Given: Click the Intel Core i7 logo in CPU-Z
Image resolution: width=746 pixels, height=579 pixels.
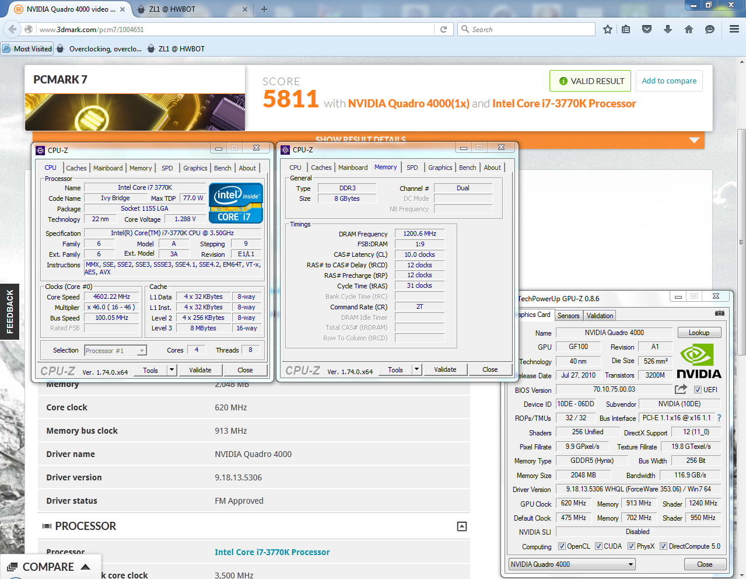Looking at the screenshot, I should coord(236,203).
